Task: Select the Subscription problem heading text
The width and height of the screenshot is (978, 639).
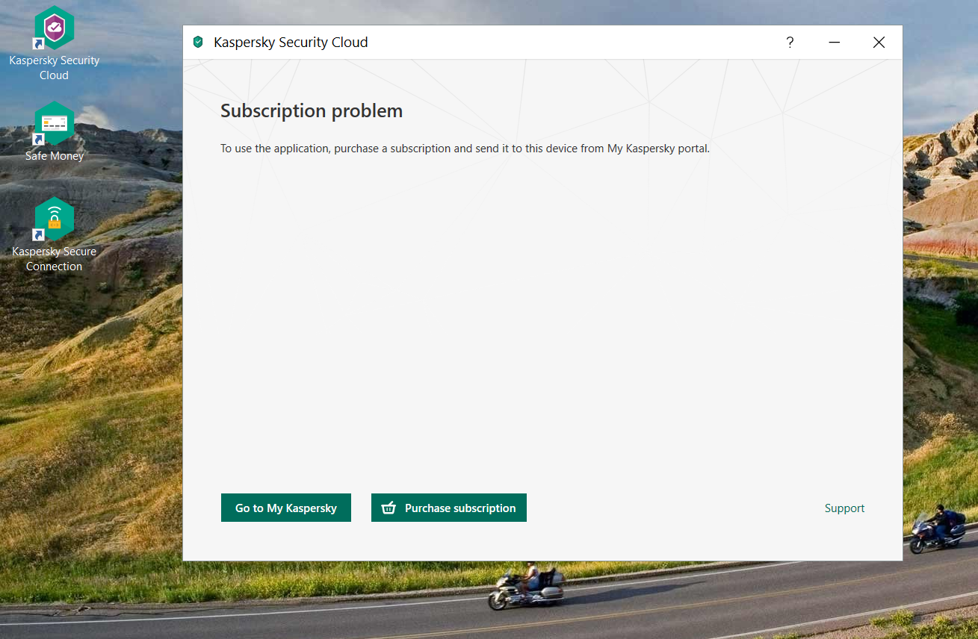Action: click(x=312, y=111)
